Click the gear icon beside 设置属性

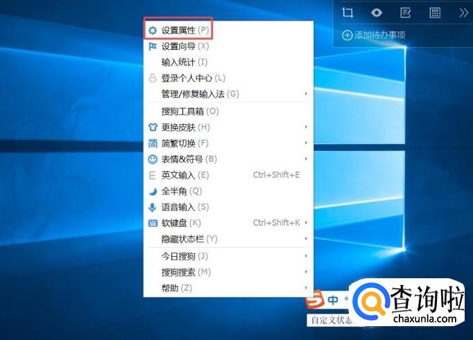[153, 30]
